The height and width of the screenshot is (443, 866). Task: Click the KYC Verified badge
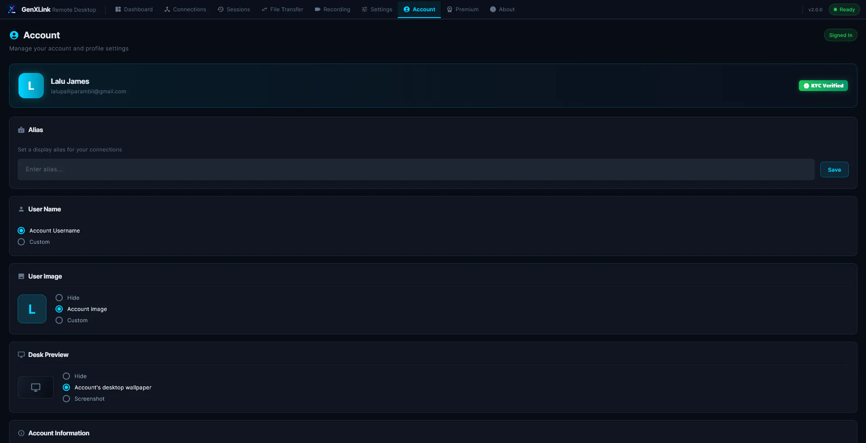[x=823, y=86]
